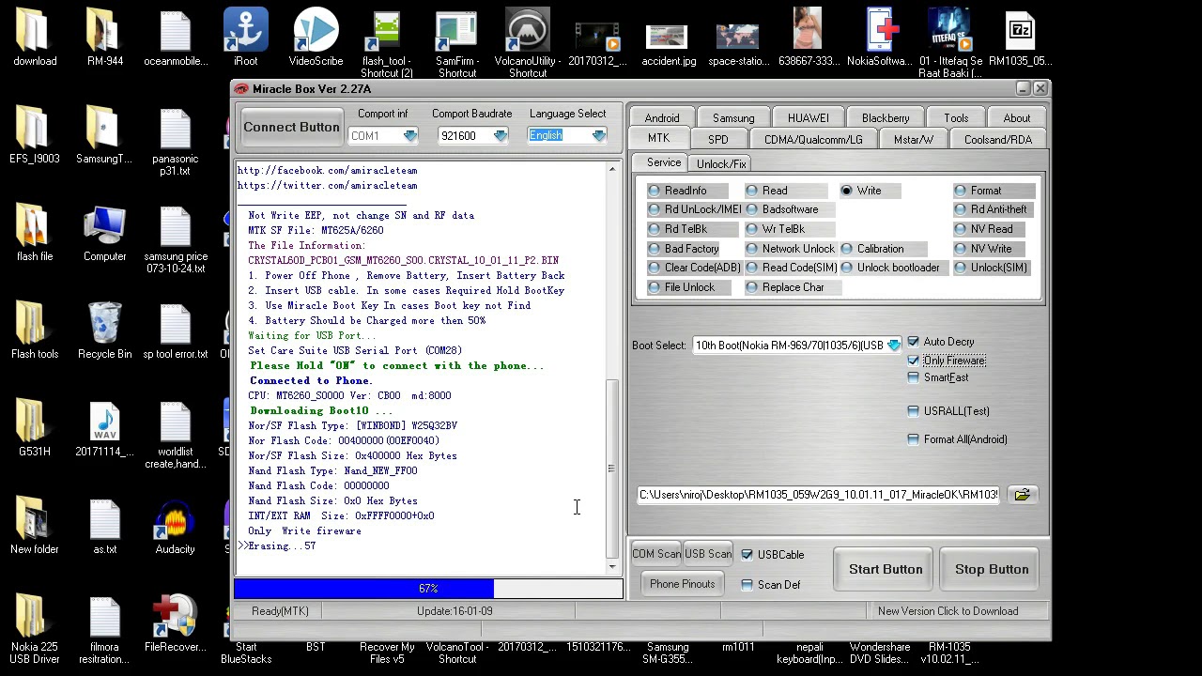Switch to the Android tab

[x=662, y=118]
